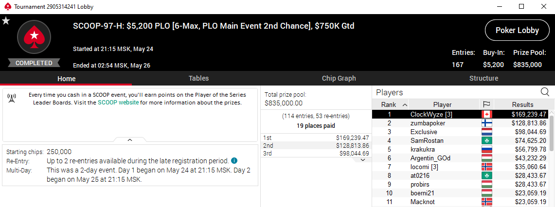The width and height of the screenshot is (555, 207).
Task: Open the Chip Graph tab
Action: (339, 79)
